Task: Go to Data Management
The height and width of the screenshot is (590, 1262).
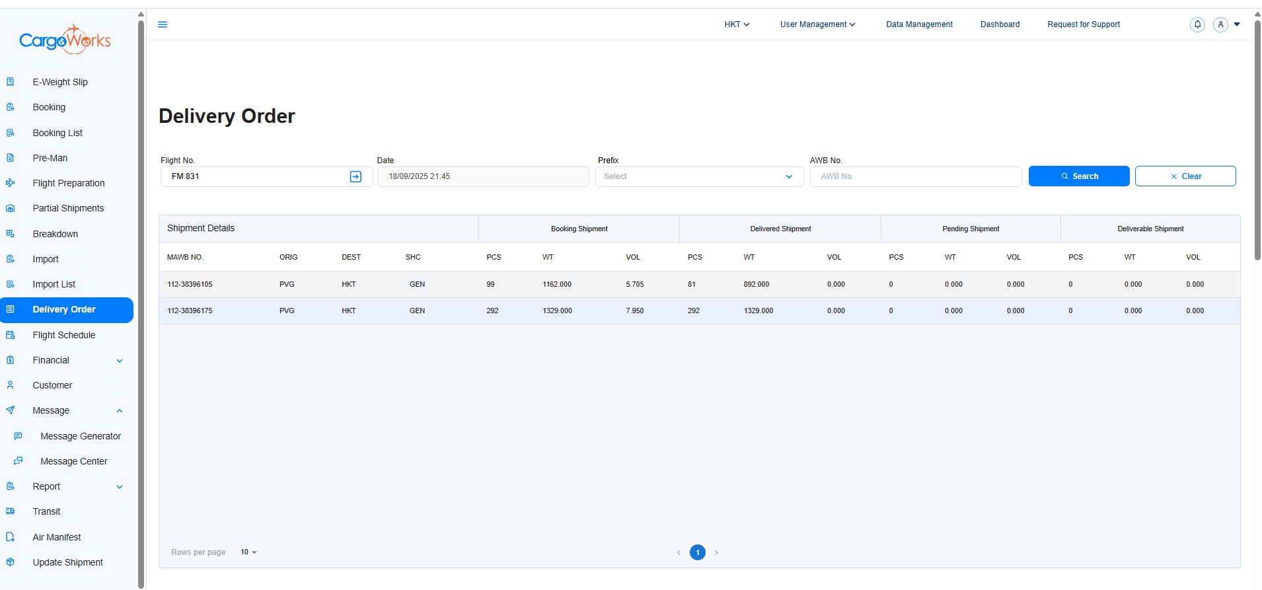Action: (x=919, y=24)
